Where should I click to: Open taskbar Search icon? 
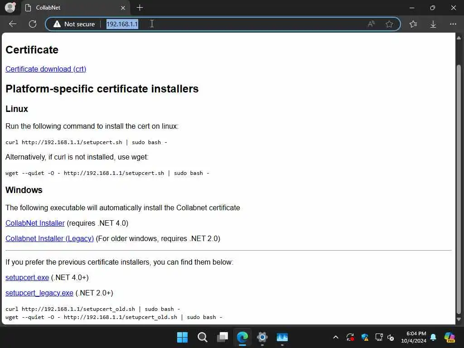203,337
